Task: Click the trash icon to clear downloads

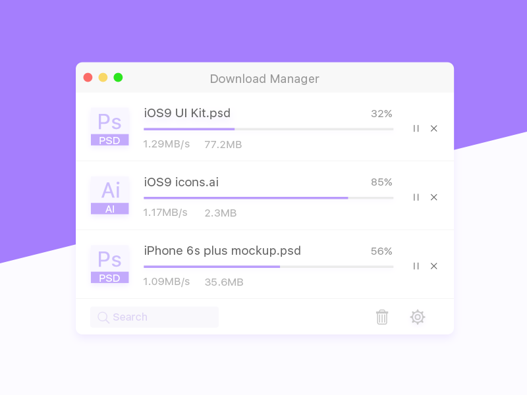Action: [383, 317]
